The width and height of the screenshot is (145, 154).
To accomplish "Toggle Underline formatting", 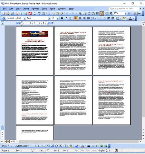I will pyautogui.click(x=70, y=18).
